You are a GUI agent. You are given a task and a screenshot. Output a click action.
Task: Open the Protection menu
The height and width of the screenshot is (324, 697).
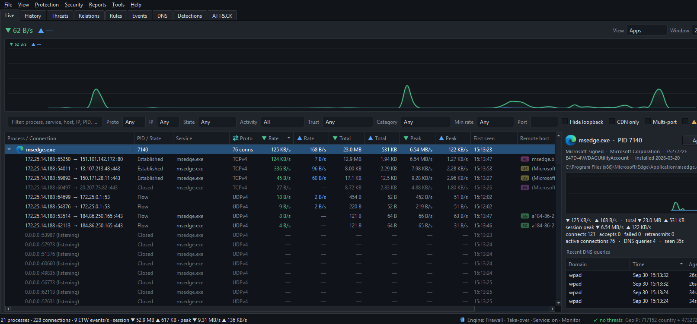click(x=47, y=5)
